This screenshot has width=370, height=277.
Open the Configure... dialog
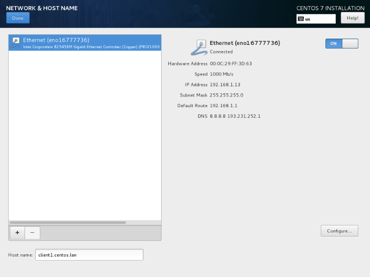coord(339,231)
